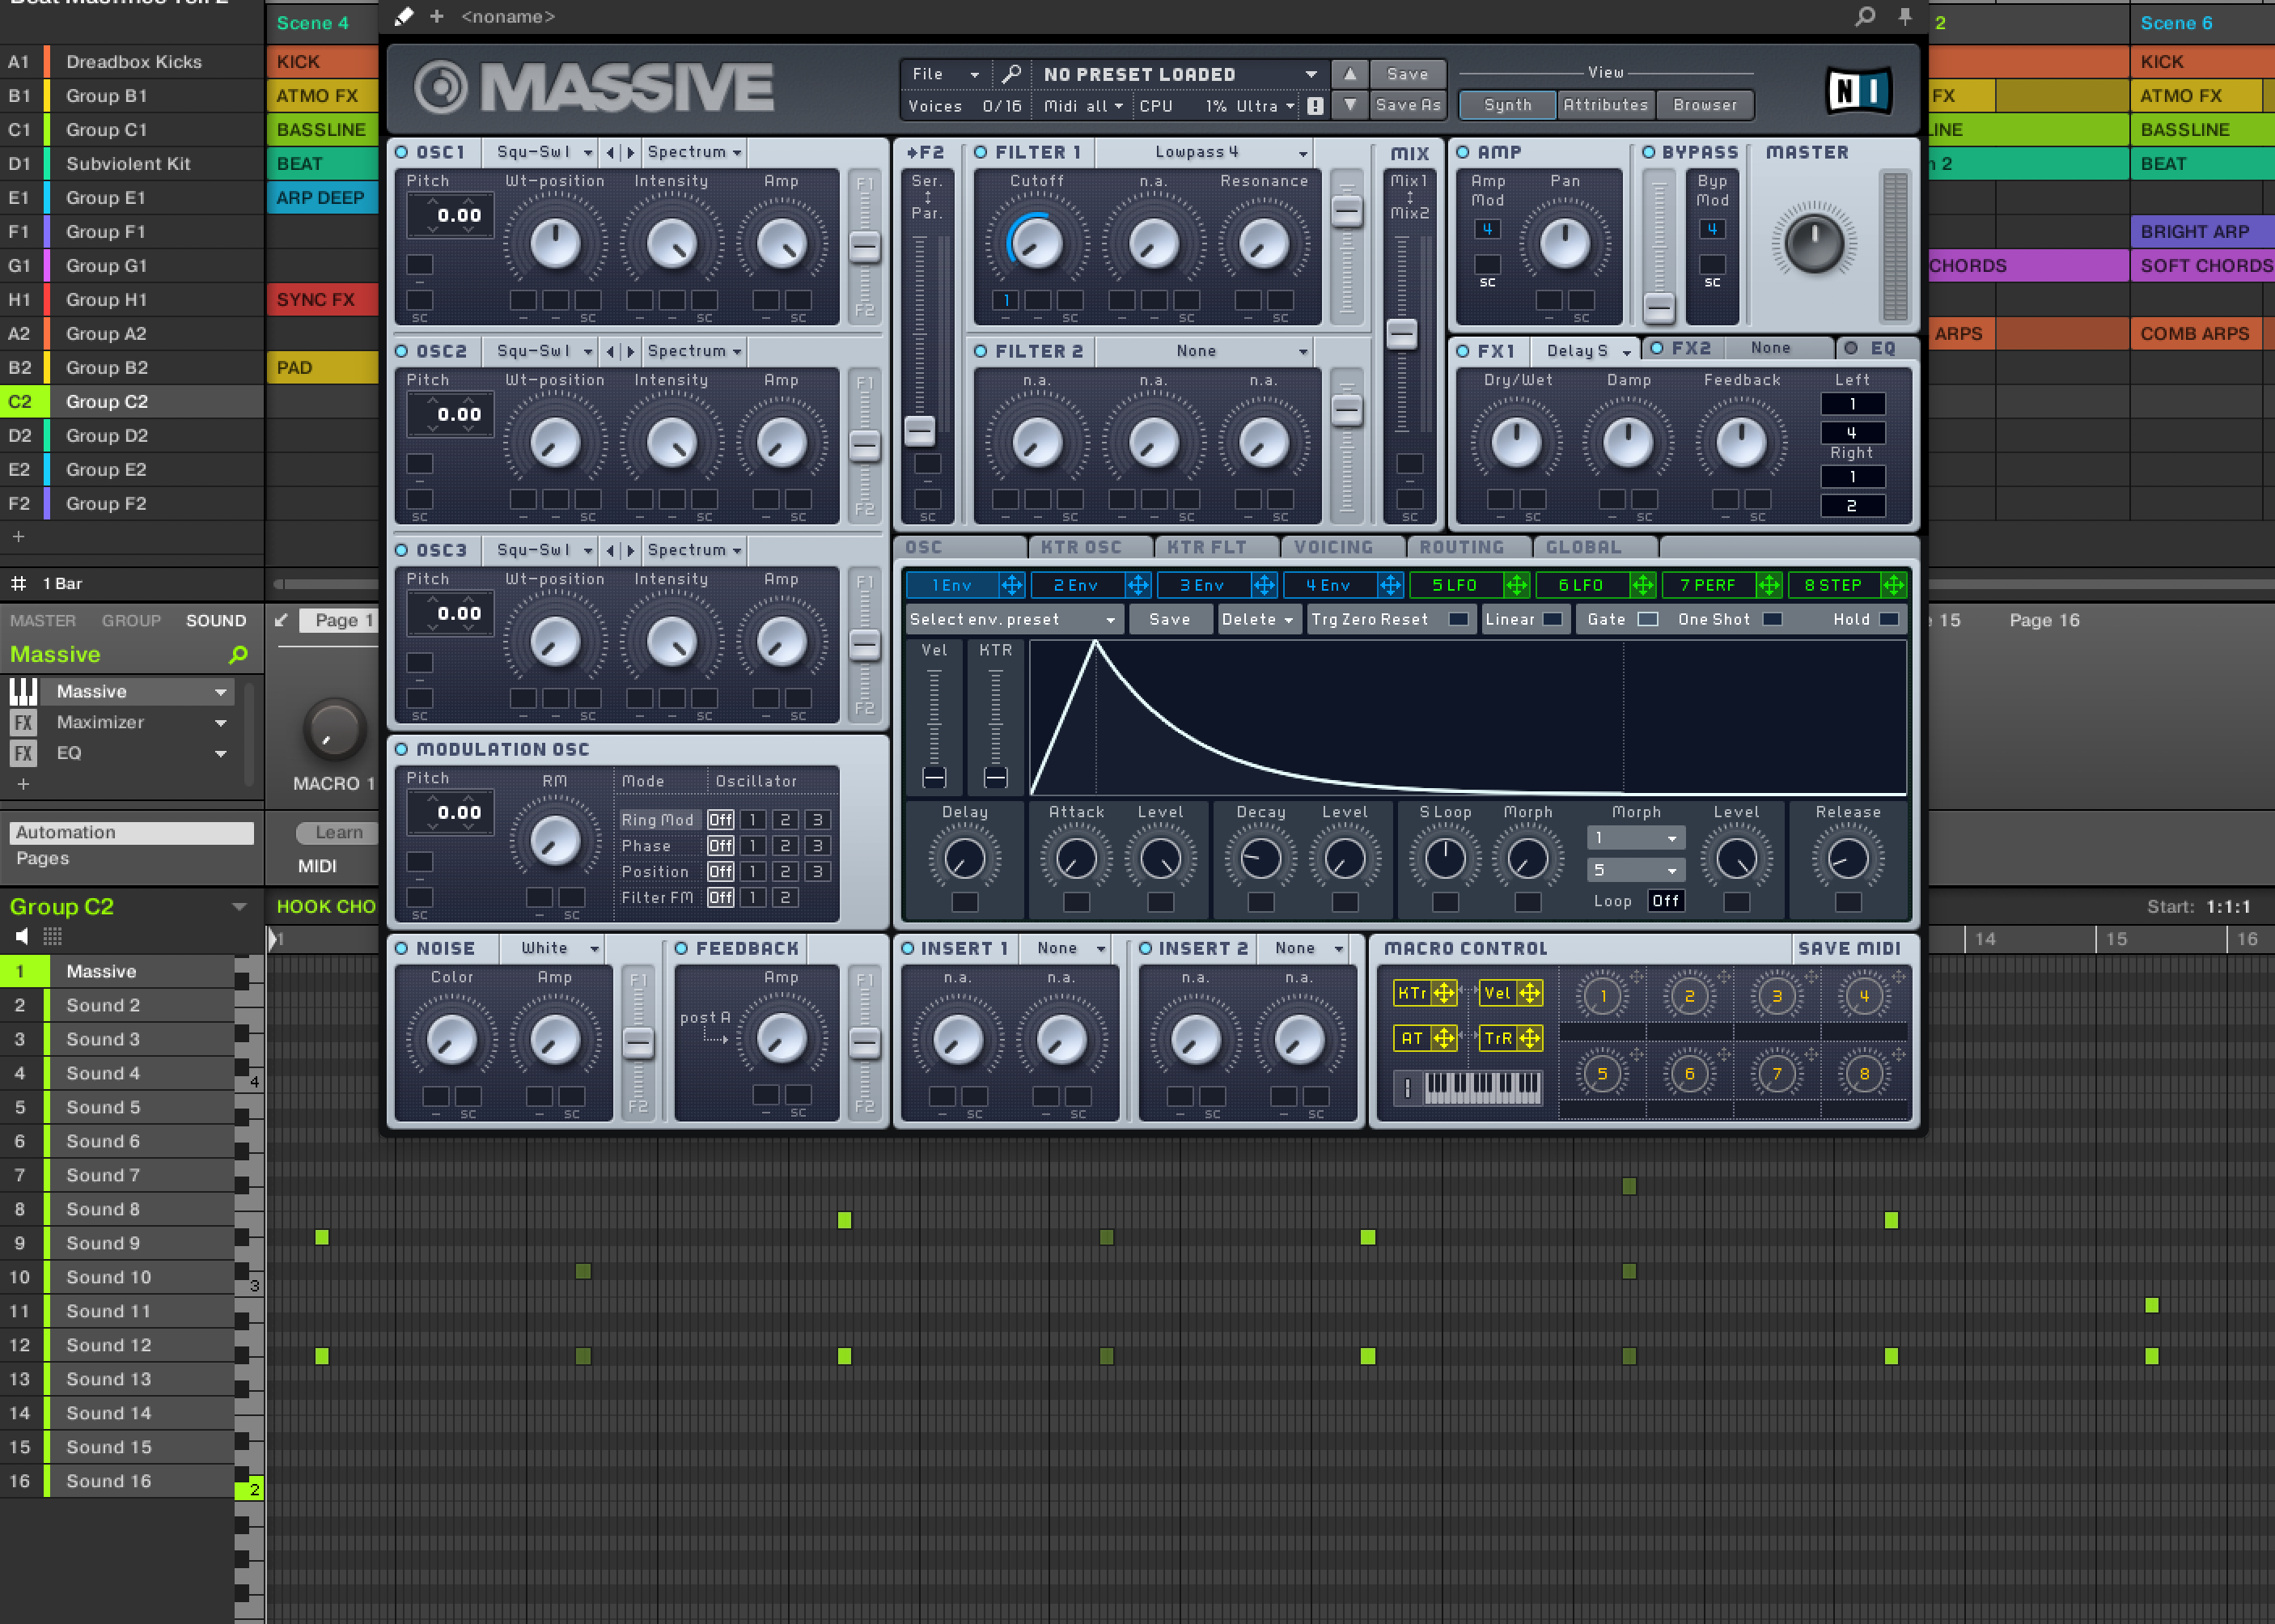Click the 5 LFO modulation drag handle
Image resolution: width=2275 pixels, height=1624 pixels.
pyautogui.click(x=1516, y=585)
